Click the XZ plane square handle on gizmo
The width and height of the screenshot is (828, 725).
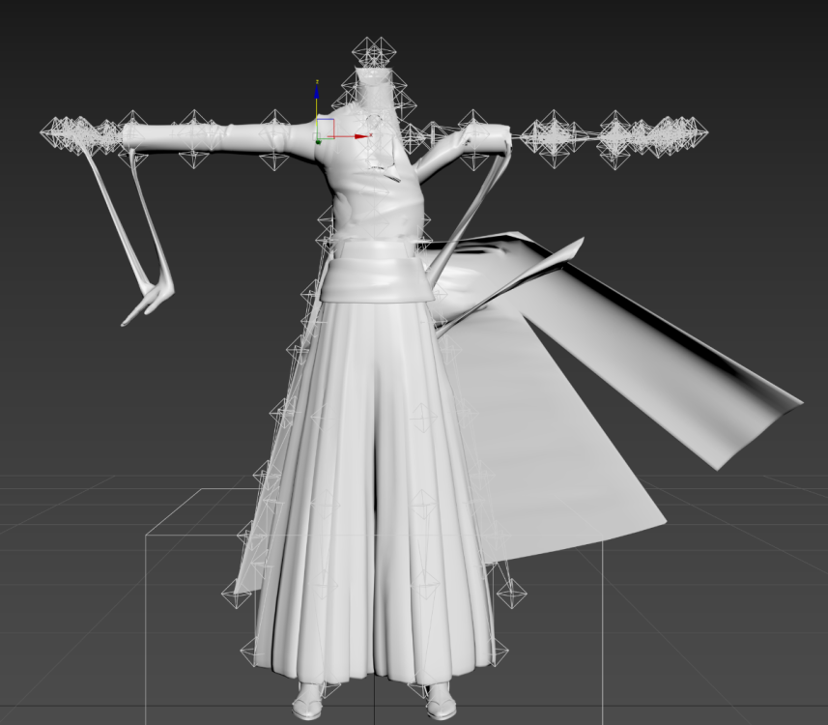coord(326,128)
